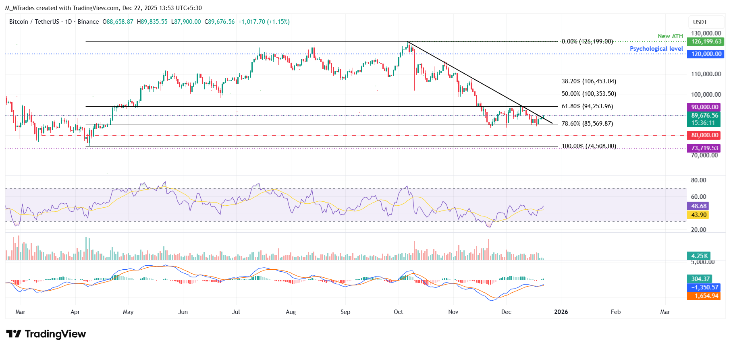Select the 61.80% Fibonacci level label
The height and width of the screenshot is (349, 731).
[x=587, y=106]
